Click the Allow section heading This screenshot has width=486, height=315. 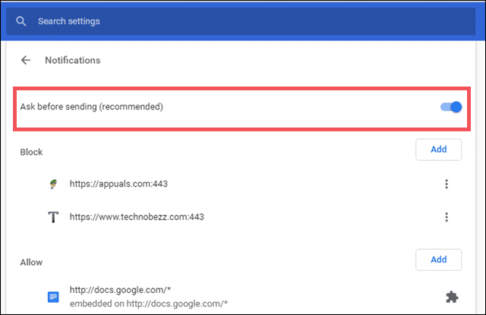coord(31,262)
